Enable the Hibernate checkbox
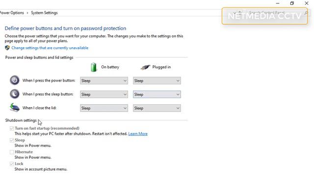 (x=12, y=152)
